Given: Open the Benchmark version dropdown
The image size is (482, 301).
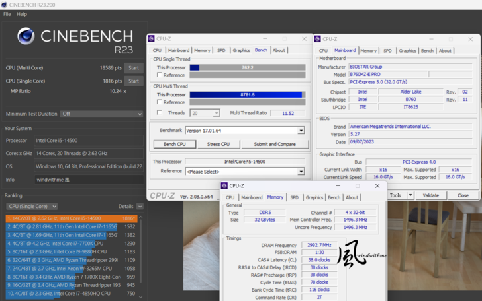Looking at the screenshot, I should click(301, 131).
